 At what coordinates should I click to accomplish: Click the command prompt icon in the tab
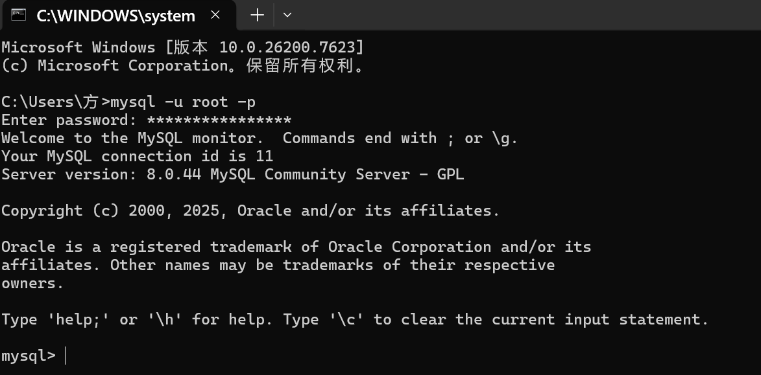pyautogui.click(x=18, y=14)
